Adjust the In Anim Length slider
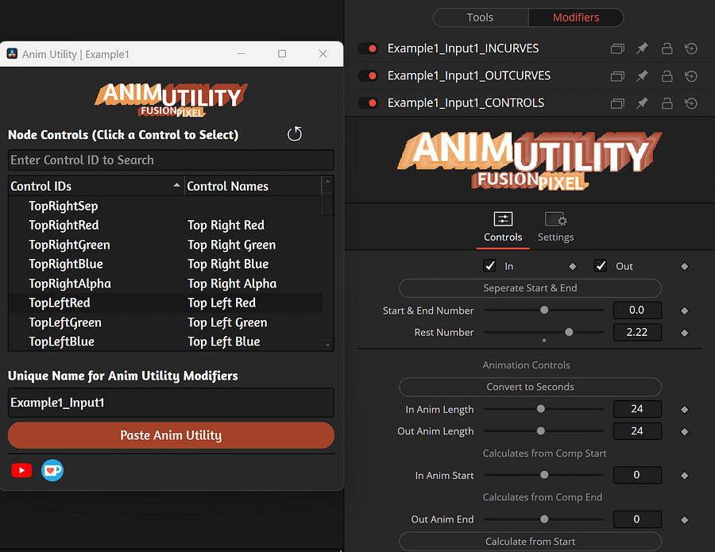This screenshot has height=552, width=715. coord(541,409)
